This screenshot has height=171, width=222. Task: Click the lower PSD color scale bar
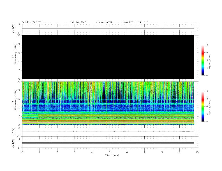tap(203, 106)
